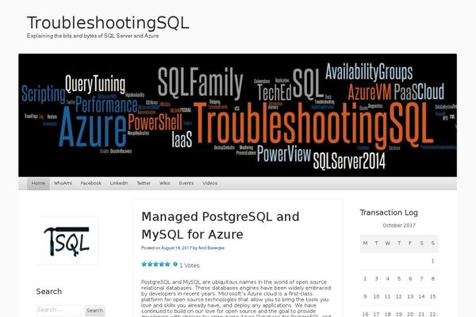This screenshot has width=476, height=317.
Task: Go to the Home menu item
Action: (x=38, y=183)
